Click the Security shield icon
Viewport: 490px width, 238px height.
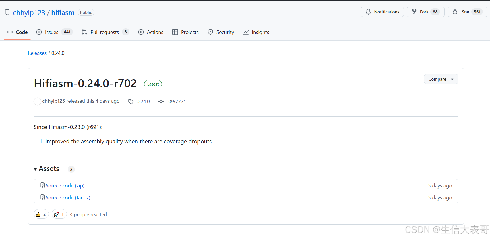210,32
